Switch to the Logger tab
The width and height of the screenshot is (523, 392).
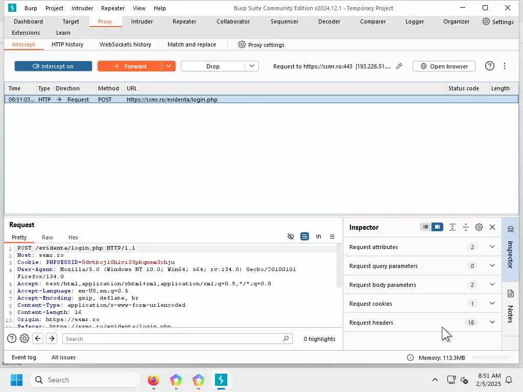pos(415,21)
